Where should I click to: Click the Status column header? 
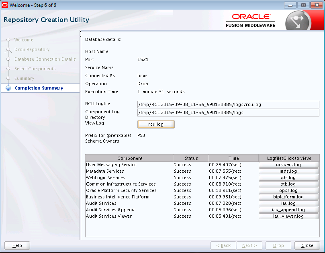pos(191,158)
